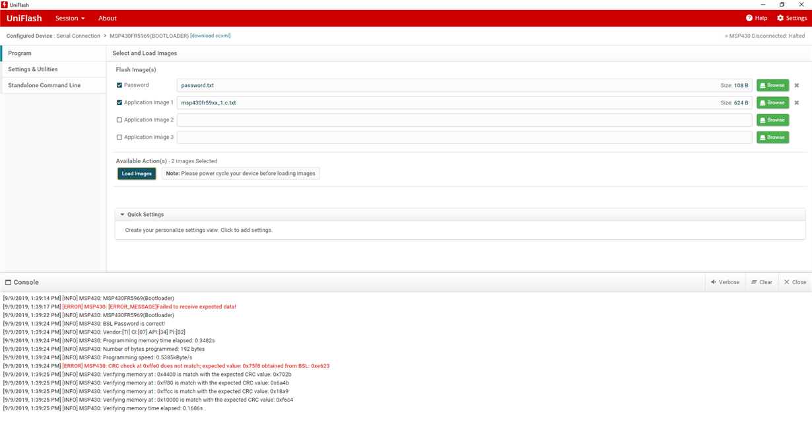Screen dimensions: 812x440
Task: Select the verifying memory at 0xff80 line
Action: (146, 383)
